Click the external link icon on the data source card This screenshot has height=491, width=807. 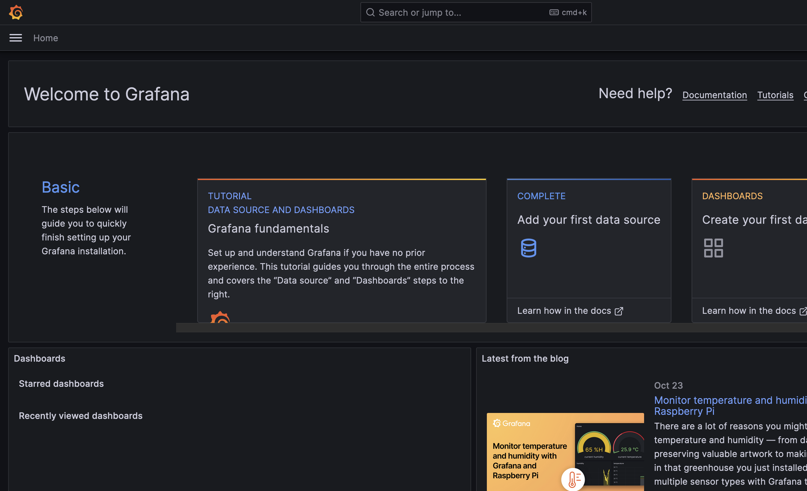[619, 311]
